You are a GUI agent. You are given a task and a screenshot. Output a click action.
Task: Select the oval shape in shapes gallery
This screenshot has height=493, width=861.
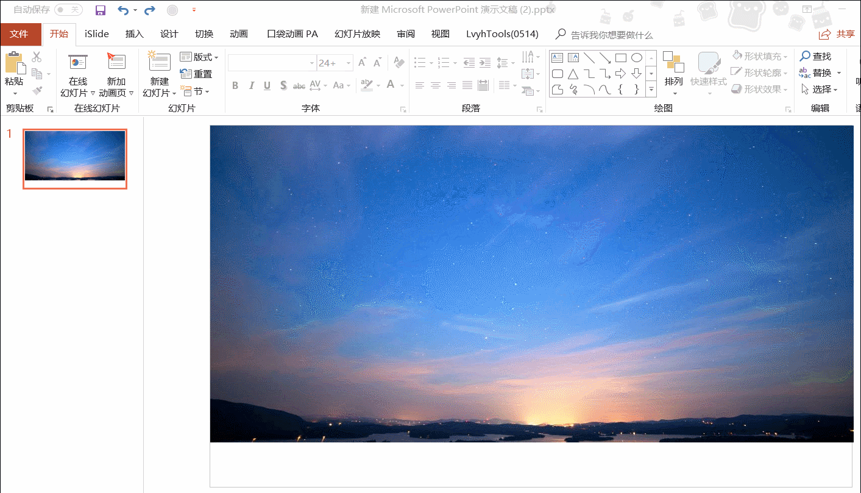(637, 58)
